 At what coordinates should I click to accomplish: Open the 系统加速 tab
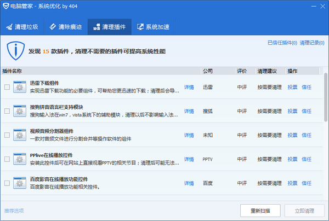point(154,27)
